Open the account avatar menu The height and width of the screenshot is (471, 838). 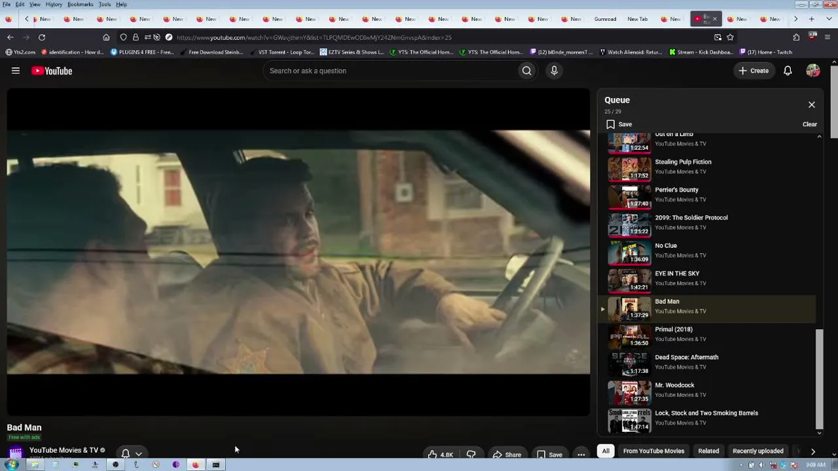pos(813,71)
